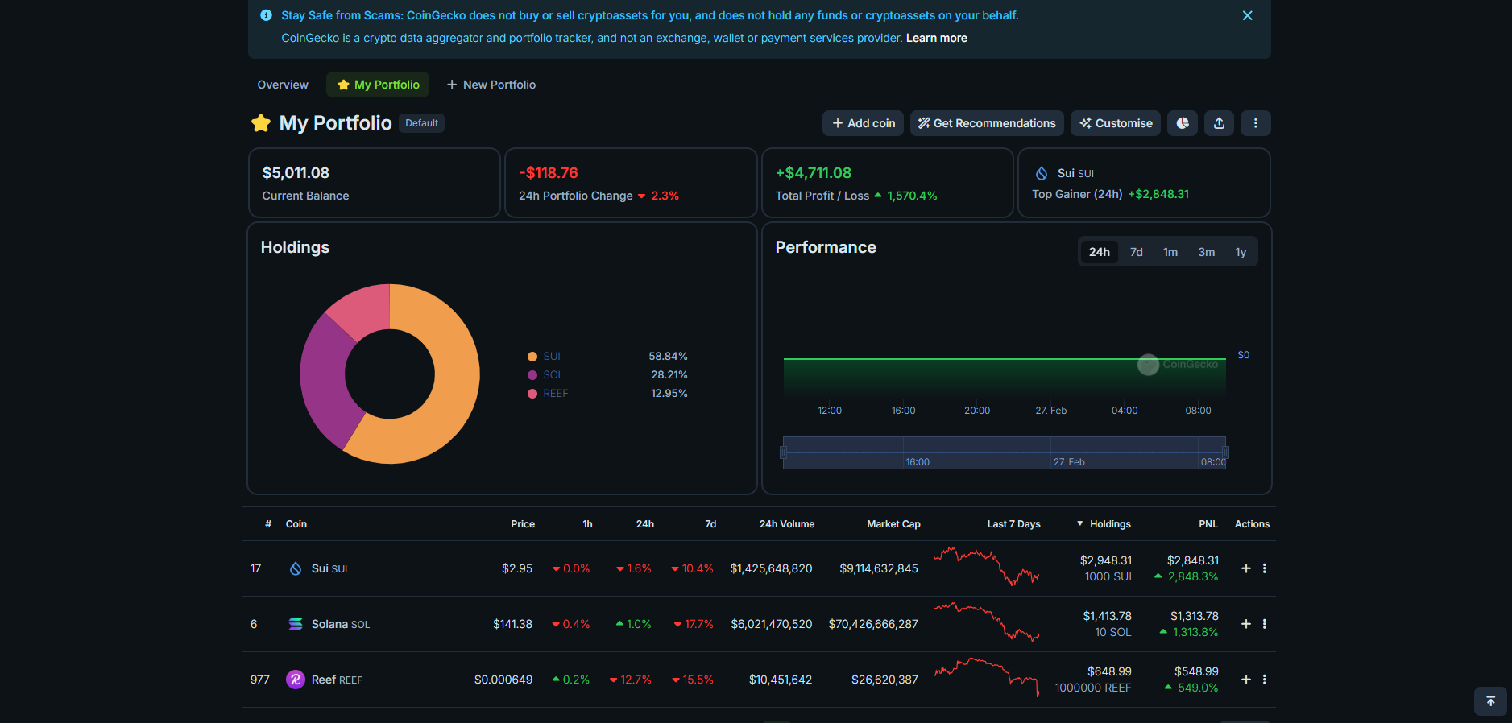Click the Sui holdings value $2,948.31
The height and width of the screenshot is (723, 1512).
[x=1106, y=560]
